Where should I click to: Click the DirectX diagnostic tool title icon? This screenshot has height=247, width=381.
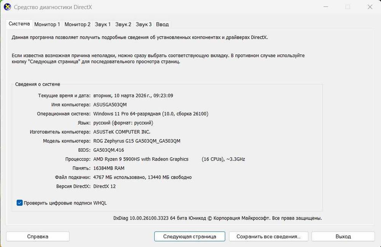[7, 7]
